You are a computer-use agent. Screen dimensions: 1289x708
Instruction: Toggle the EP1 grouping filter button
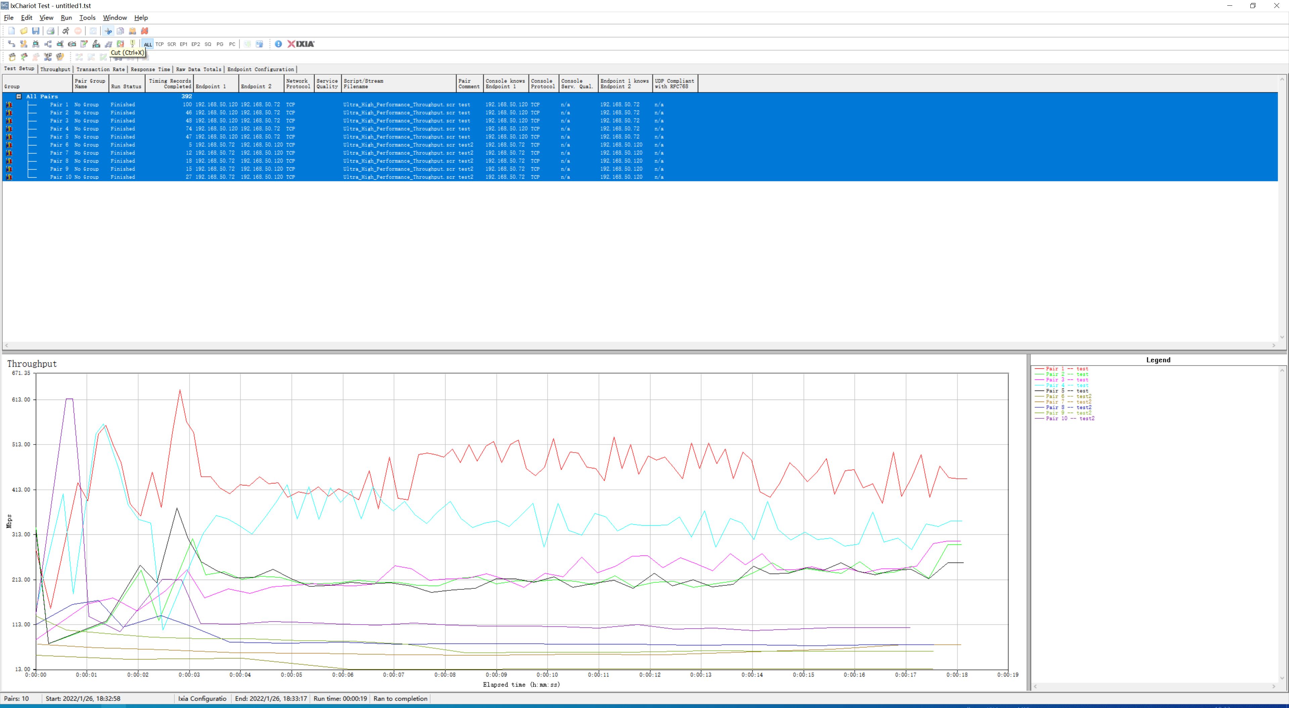[x=184, y=45]
